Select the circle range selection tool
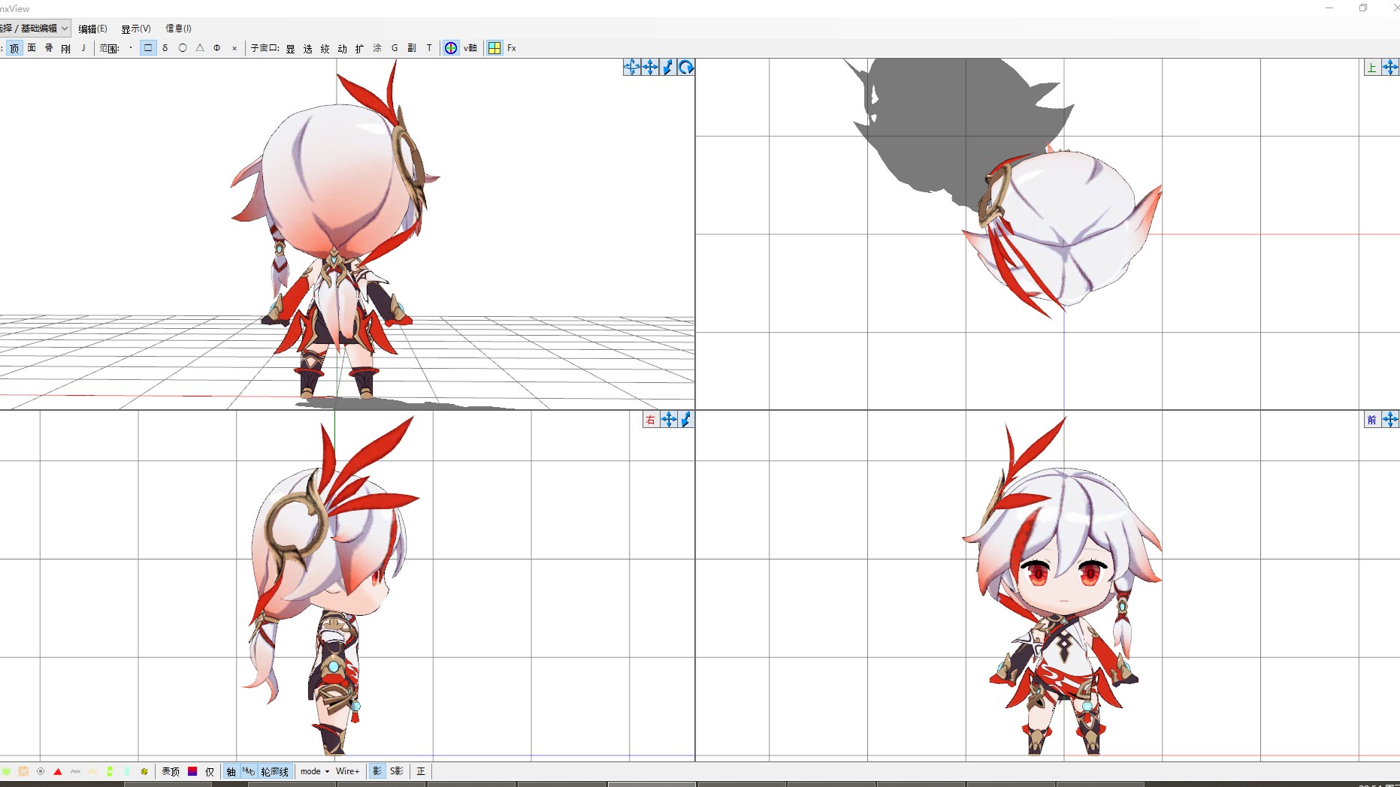 (183, 48)
